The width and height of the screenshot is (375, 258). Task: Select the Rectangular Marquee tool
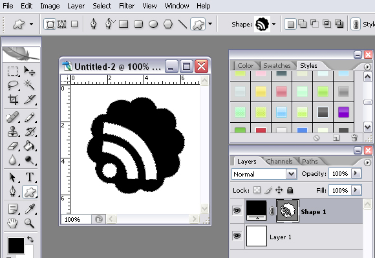tap(12, 71)
